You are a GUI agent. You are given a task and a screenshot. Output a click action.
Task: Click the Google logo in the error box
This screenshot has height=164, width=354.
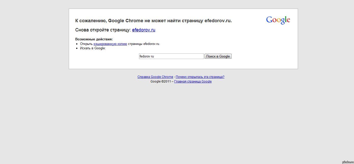tap(278, 20)
